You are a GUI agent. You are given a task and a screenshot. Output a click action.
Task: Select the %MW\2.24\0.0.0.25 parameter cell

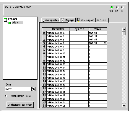[58, 106]
